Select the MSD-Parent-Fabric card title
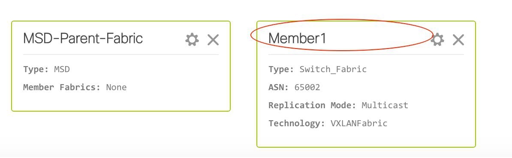Image resolution: width=512 pixels, height=158 pixels. [x=83, y=38]
